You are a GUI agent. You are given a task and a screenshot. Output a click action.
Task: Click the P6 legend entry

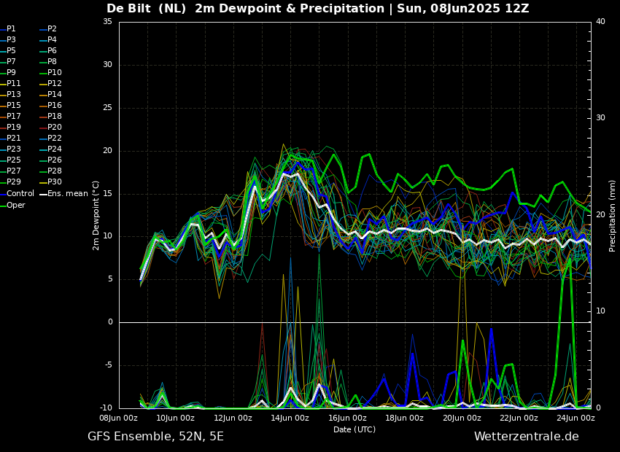coord(48,50)
